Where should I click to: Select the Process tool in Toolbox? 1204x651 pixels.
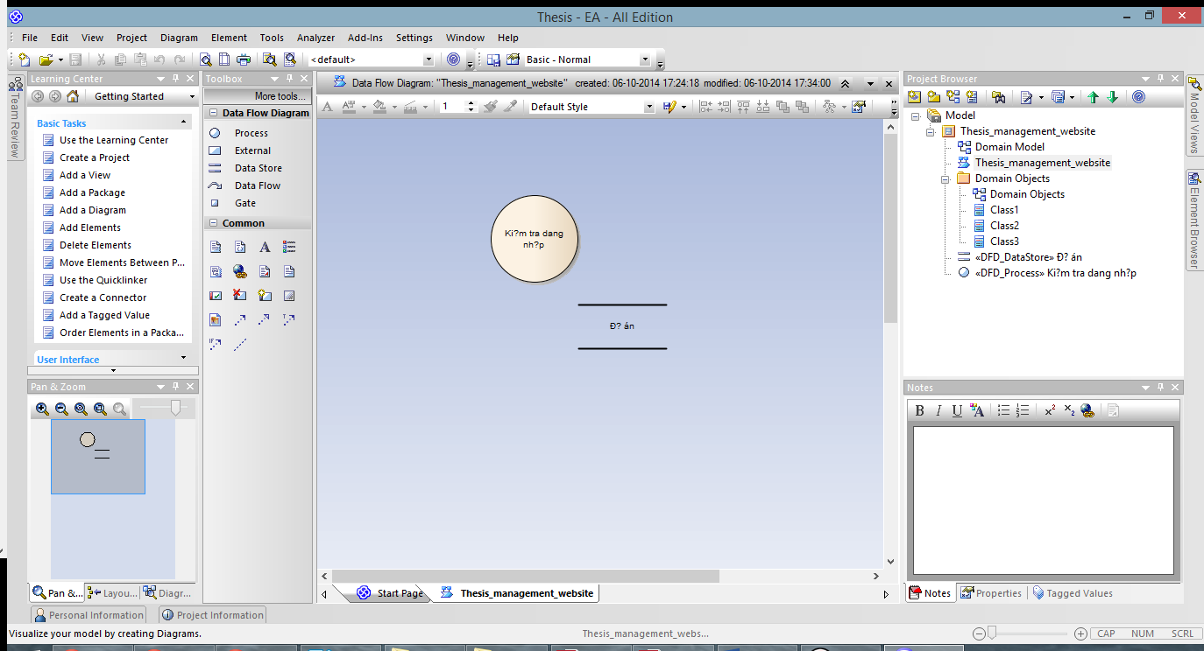[251, 133]
